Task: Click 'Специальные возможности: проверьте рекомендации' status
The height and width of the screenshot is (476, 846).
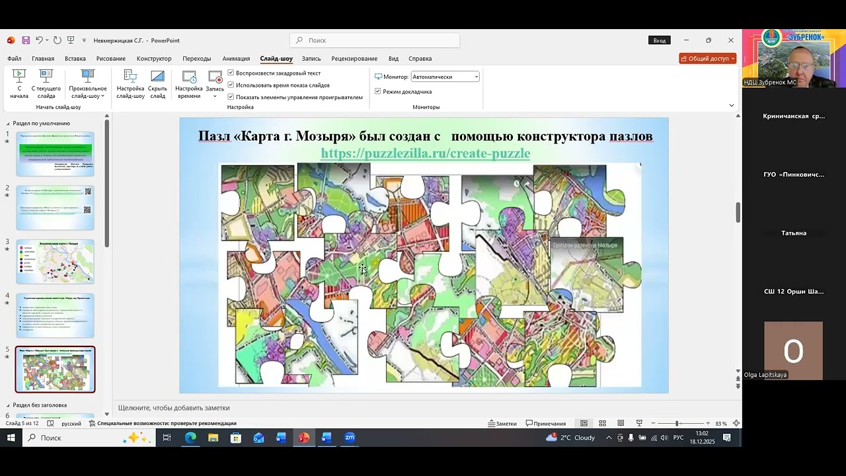Action: (163, 423)
